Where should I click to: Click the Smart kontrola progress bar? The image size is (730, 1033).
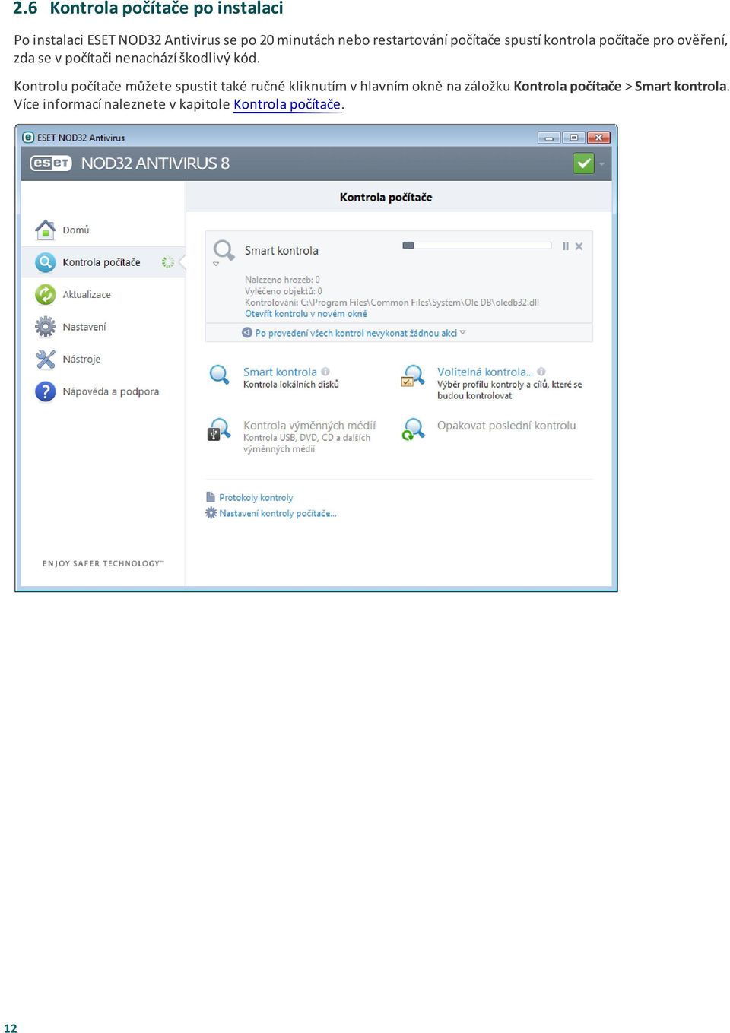477,246
